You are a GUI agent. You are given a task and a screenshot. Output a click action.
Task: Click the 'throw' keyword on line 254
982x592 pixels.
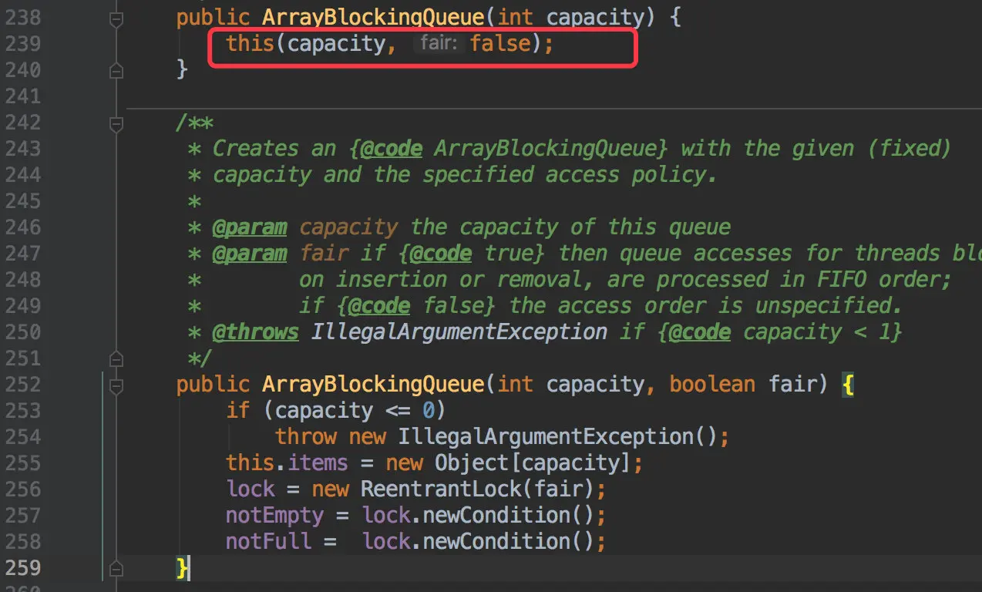[306, 436]
